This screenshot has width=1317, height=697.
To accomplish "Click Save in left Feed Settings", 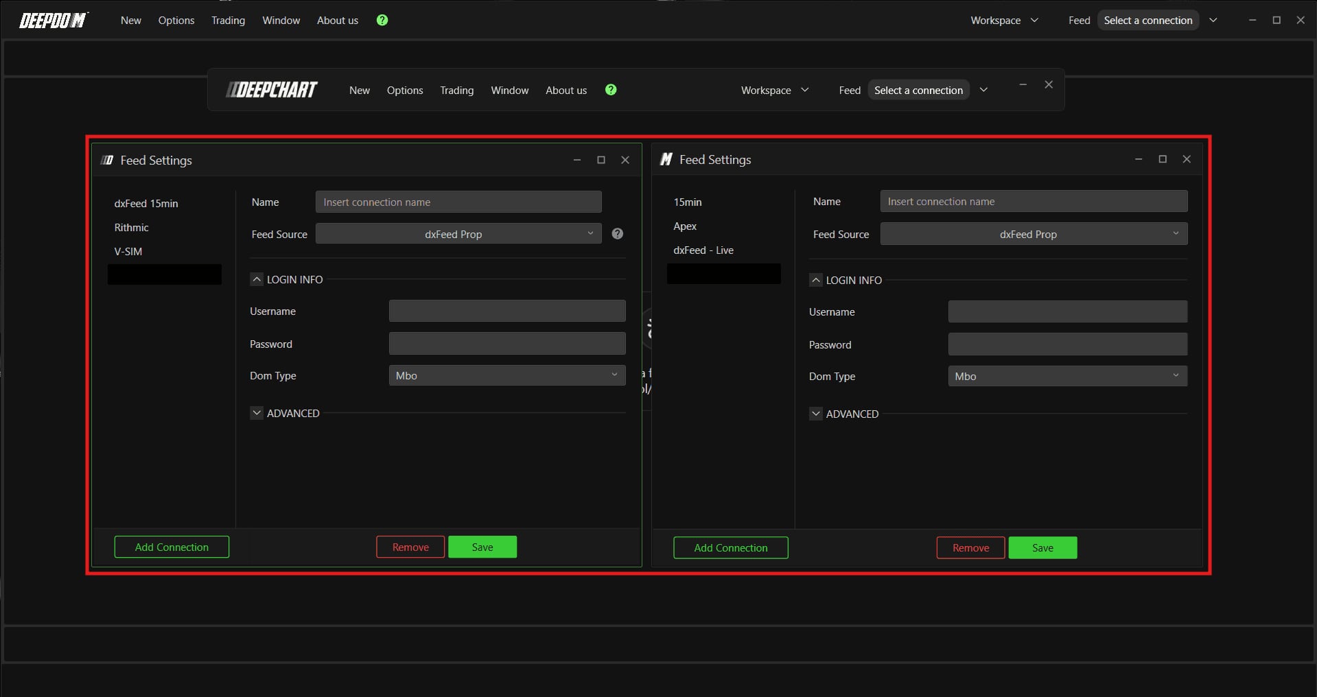I will point(482,547).
